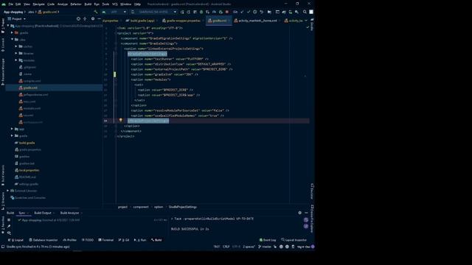Open the Edit menu

[x=18, y=4]
